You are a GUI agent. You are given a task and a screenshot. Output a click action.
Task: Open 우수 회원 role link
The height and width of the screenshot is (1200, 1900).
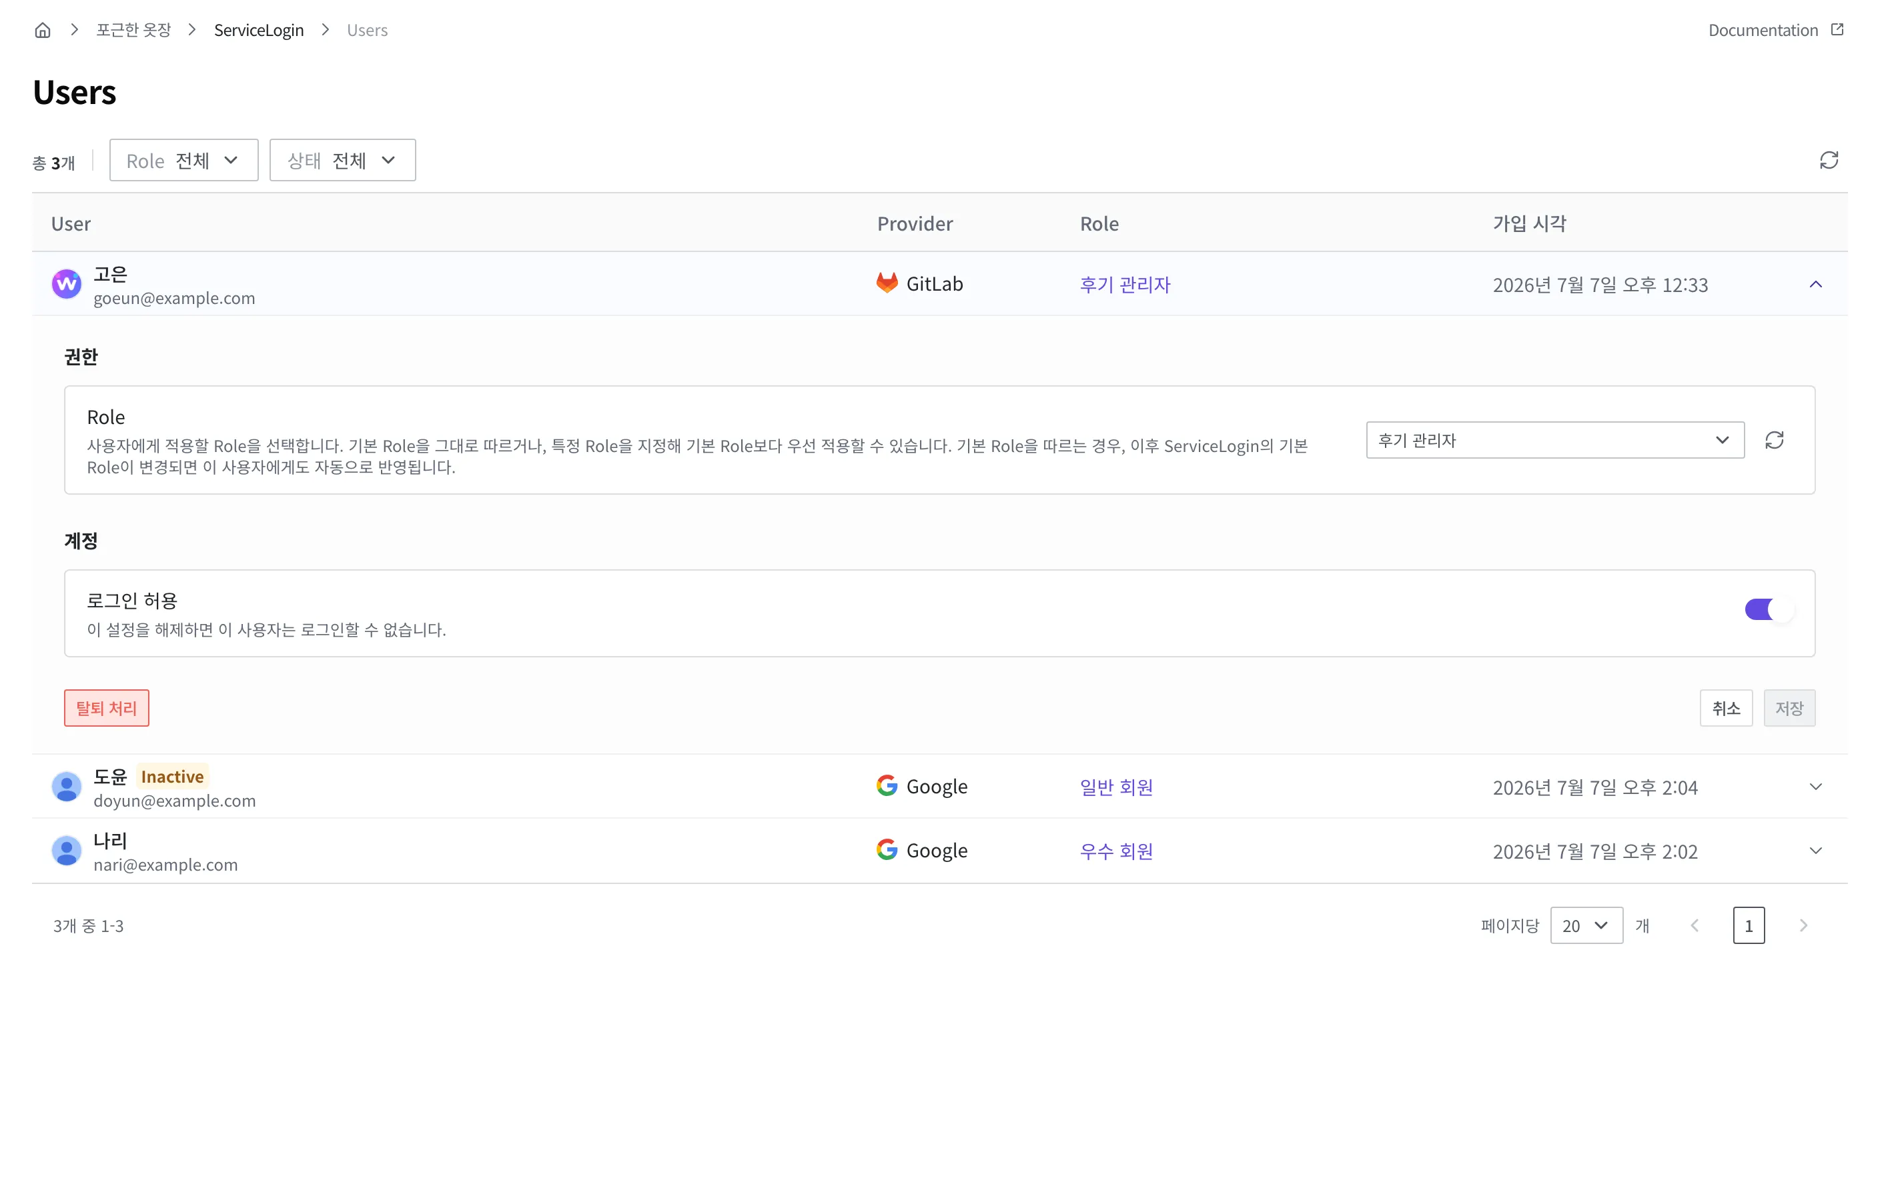(x=1115, y=851)
